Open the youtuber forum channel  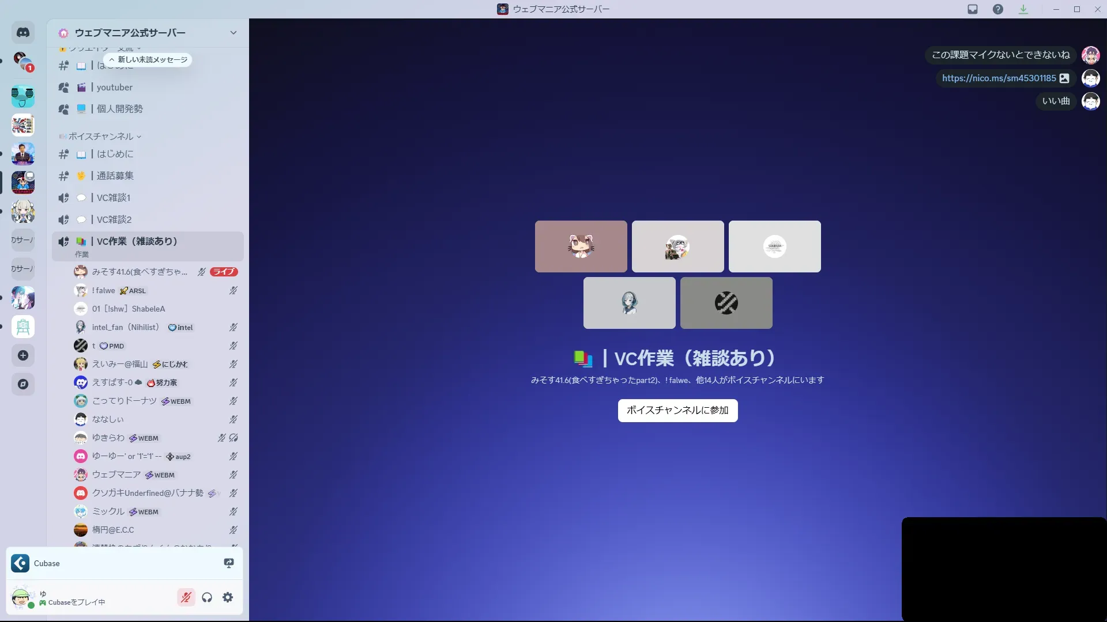pyautogui.click(x=115, y=88)
